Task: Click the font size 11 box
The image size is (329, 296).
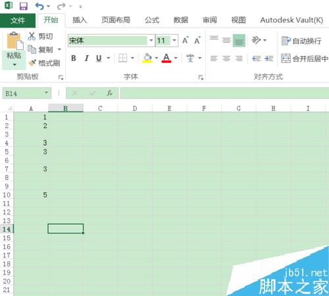Action: pyautogui.click(x=163, y=41)
